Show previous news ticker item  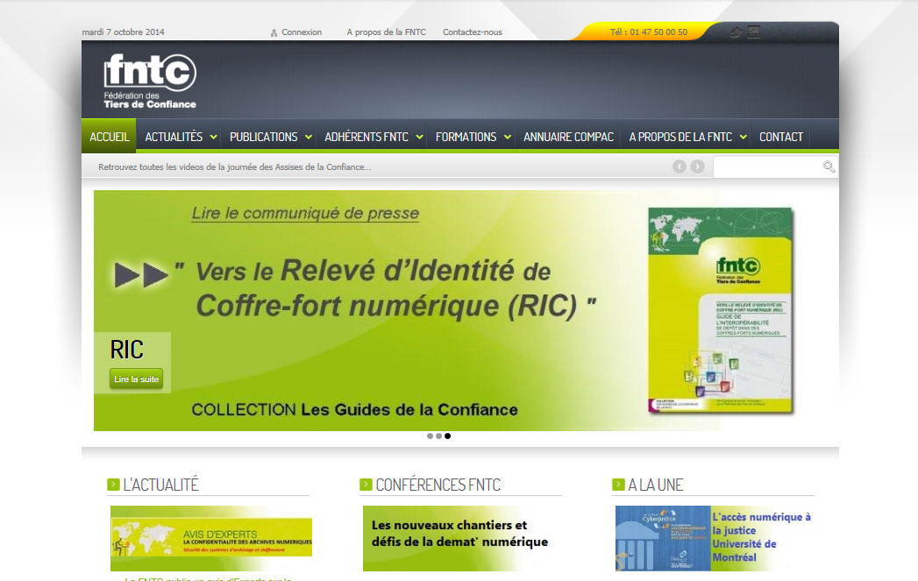[x=680, y=167]
